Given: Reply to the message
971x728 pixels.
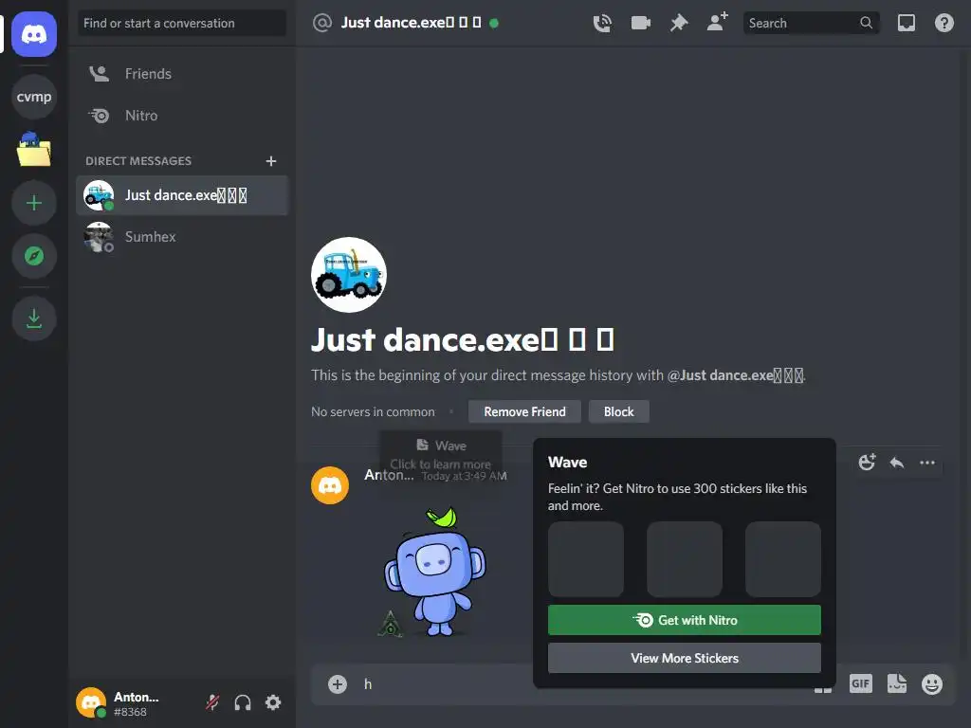Looking at the screenshot, I should [x=897, y=463].
